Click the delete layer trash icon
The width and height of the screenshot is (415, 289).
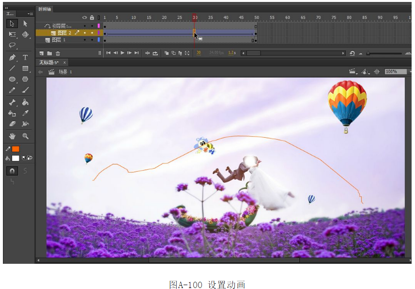coord(58,53)
